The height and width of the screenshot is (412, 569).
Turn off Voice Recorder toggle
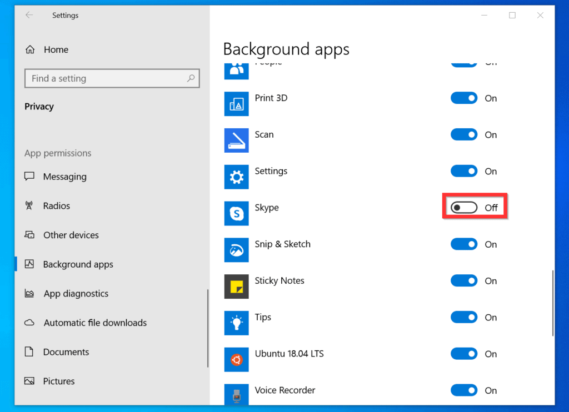(x=464, y=390)
